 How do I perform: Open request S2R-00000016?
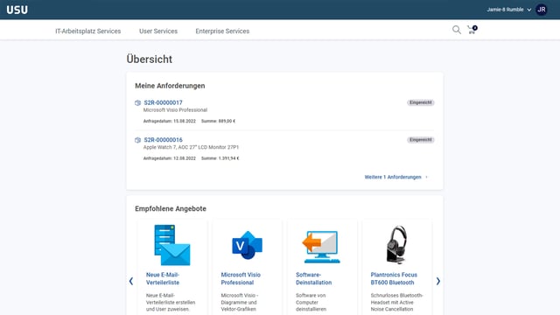[163, 140]
